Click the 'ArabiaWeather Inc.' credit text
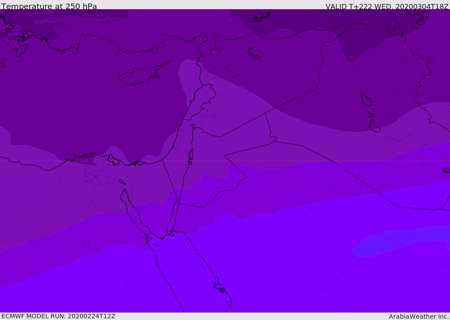Image resolution: width=450 pixels, height=320 pixels. point(419,316)
